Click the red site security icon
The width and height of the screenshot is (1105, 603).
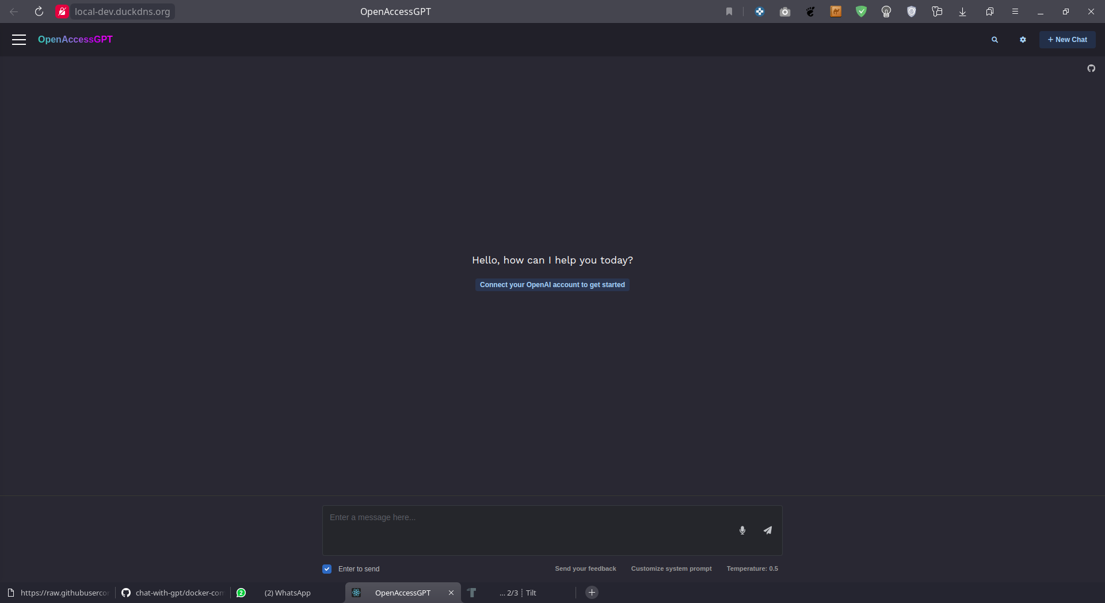(62, 12)
